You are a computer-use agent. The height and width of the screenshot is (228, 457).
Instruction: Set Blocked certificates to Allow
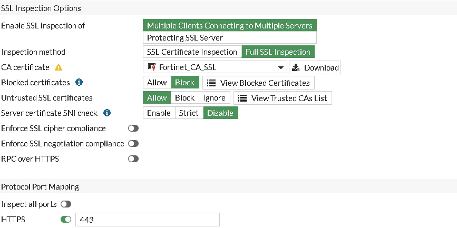[157, 82]
